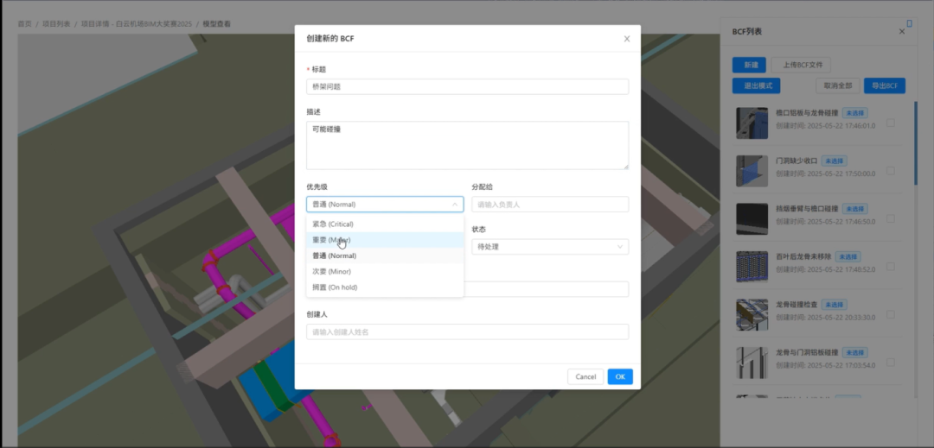Open thumbnail of 檐口铝板与龙骨碰撞 issue
The image size is (934, 448).
tap(752, 123)
